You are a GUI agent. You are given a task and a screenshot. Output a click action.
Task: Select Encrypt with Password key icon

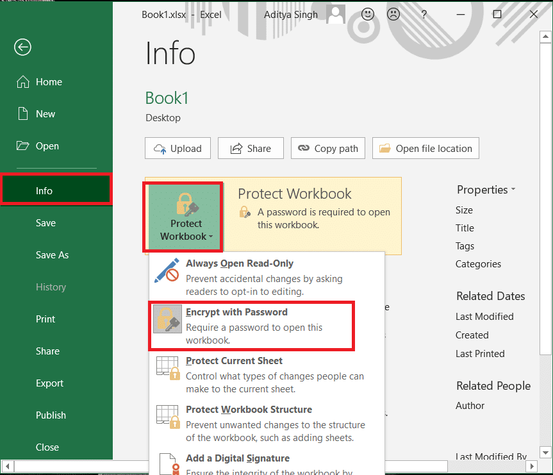[x=167, y=318]
